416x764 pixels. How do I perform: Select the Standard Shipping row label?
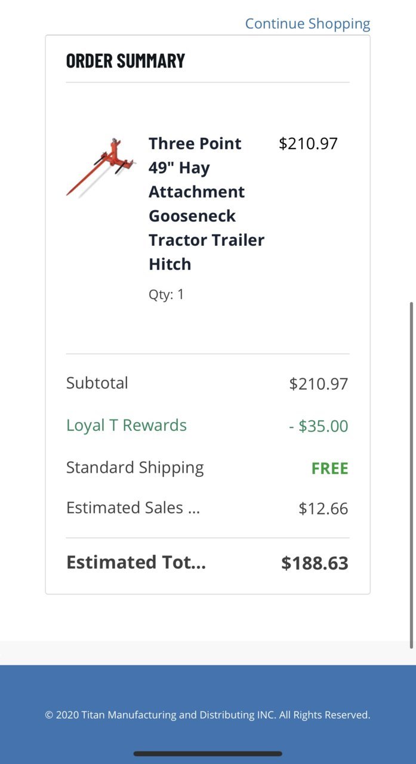135,468
